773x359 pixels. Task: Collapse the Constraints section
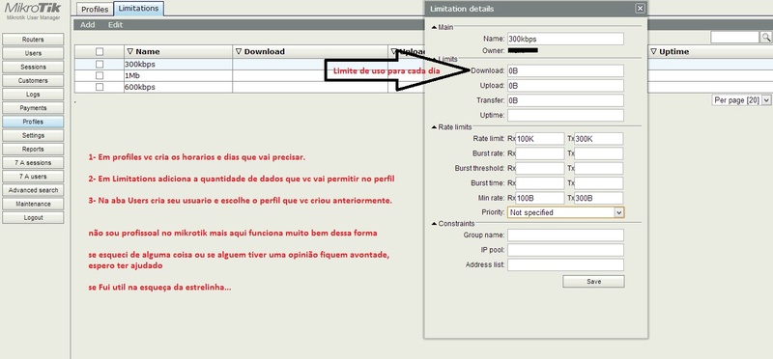tap(434, 224)
